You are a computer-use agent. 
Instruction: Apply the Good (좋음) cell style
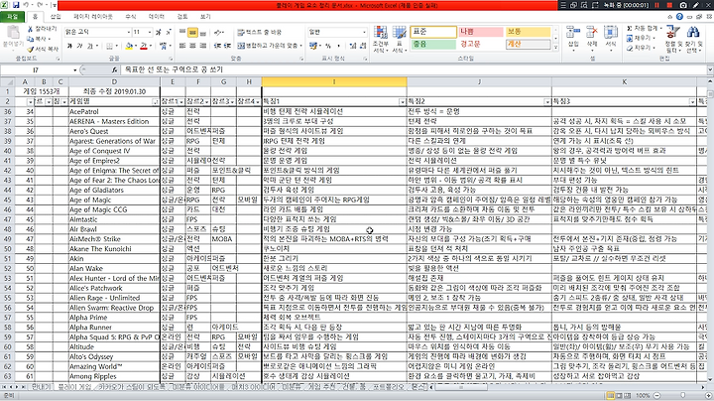point(433,45)
